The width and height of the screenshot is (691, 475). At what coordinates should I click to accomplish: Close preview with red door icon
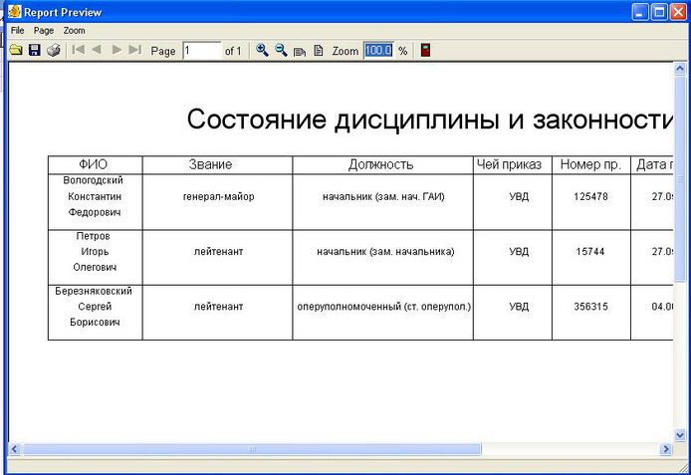[x=425, y=50]
